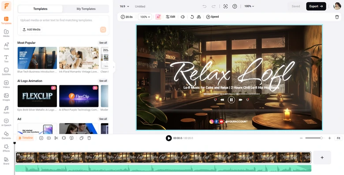This screenshot has width=344, height=175.
Task: Toggle the Timeline view button
Action: 26,138
